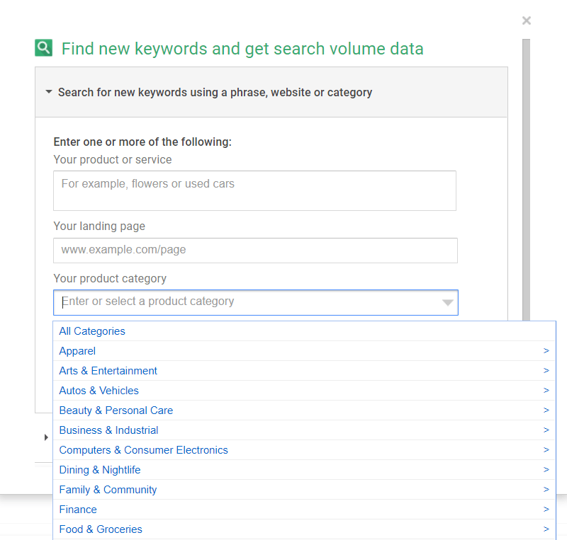Collapse the 'Search for new keywords' section

tap(48, 91)
